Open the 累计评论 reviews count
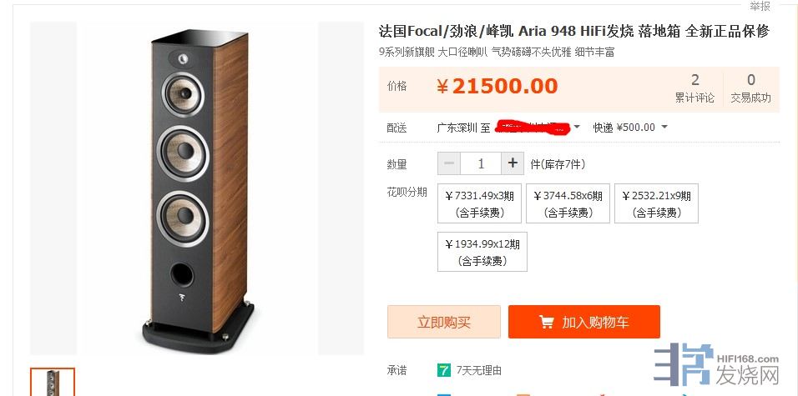This screenshot has width=798, height=396. pos(694,88)
